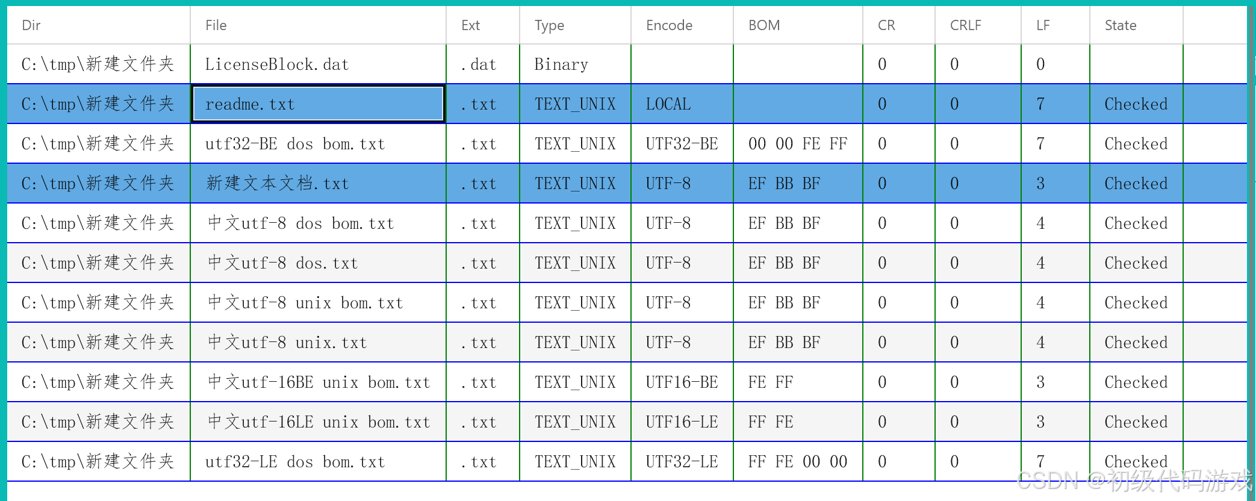
Task: Click the CR column header
Action: [884, 25]
